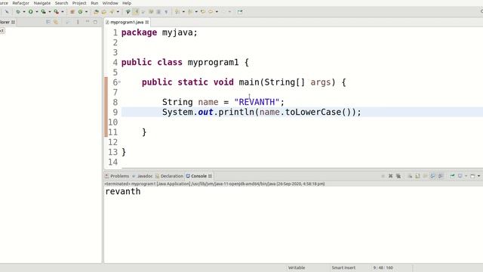Click the Open Type icon
483x272 pixels.
click(96, 12)
